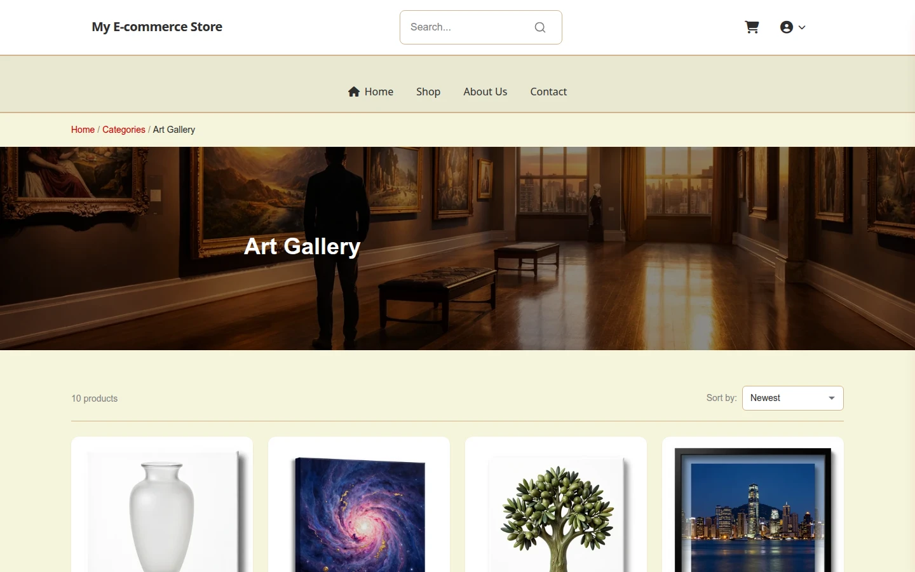The width and height of the screenshot is (915, 572).
Task: Click the My E-commerce Store logo
Action: click(157, 27)
